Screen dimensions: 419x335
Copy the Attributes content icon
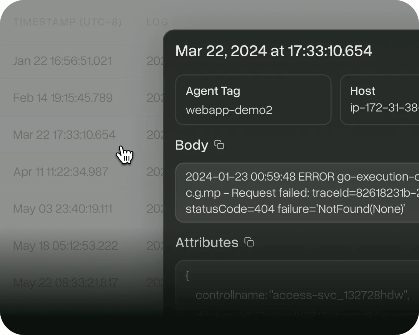pos(249,242)
